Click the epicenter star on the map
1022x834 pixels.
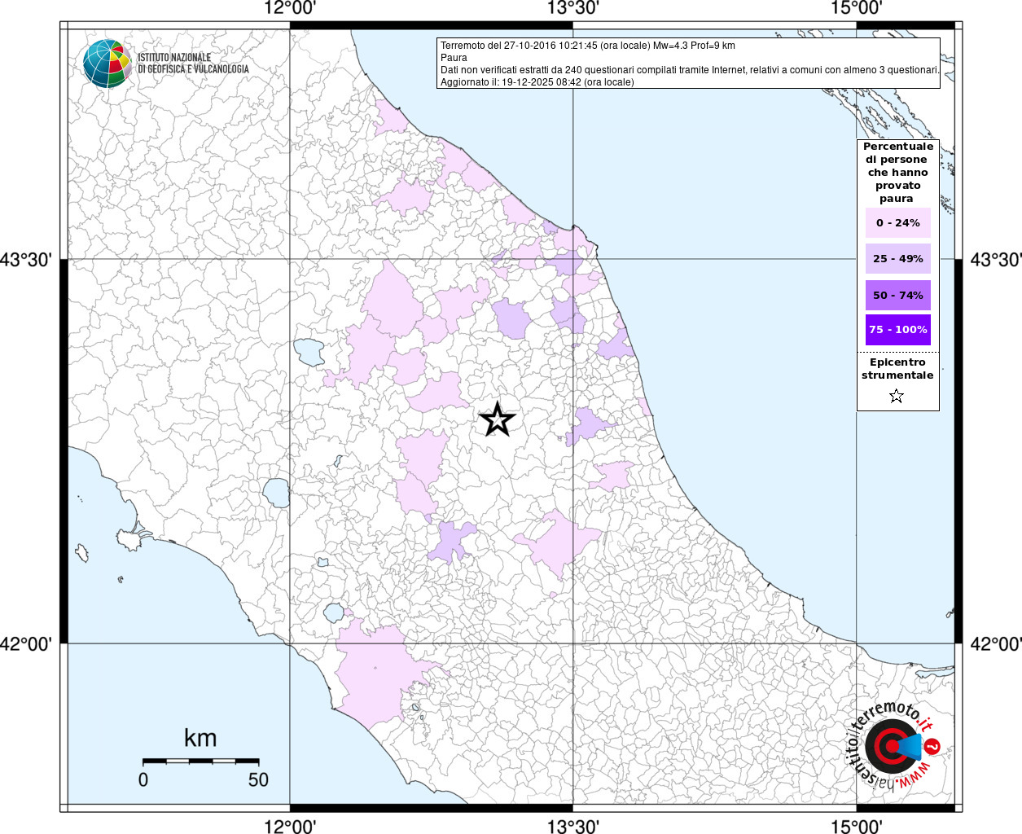[497, 420]
